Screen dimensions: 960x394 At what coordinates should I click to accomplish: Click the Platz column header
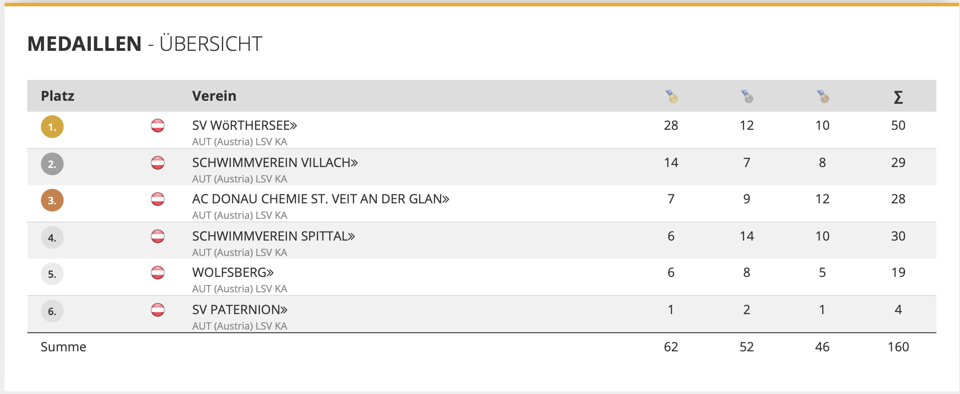[58, 96]
